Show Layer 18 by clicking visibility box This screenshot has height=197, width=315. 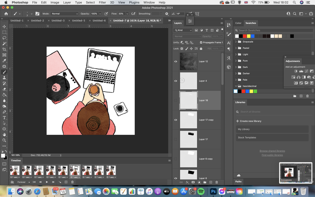click(176, 101)
